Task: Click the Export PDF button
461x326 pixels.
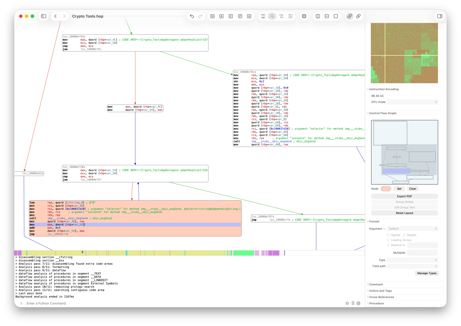Action: pyautogui.click(x=404, y=196)
